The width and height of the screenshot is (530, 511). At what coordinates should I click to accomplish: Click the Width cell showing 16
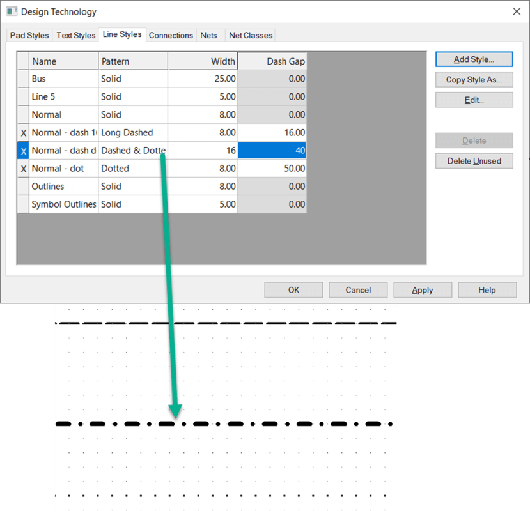(203, 151)
